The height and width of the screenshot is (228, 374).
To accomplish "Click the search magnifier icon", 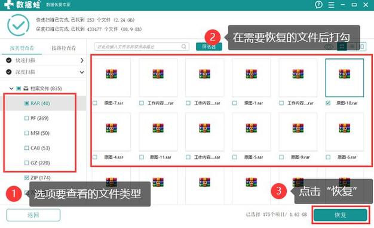I will (x=183, y=47).
